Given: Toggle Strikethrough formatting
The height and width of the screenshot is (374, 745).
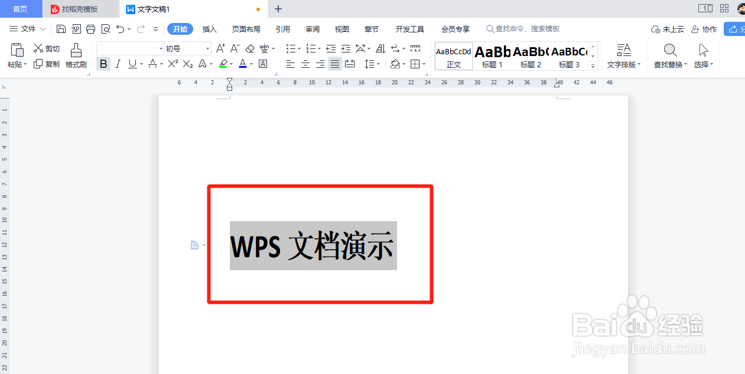Looking at the screenshot, I should pos(152,64).
